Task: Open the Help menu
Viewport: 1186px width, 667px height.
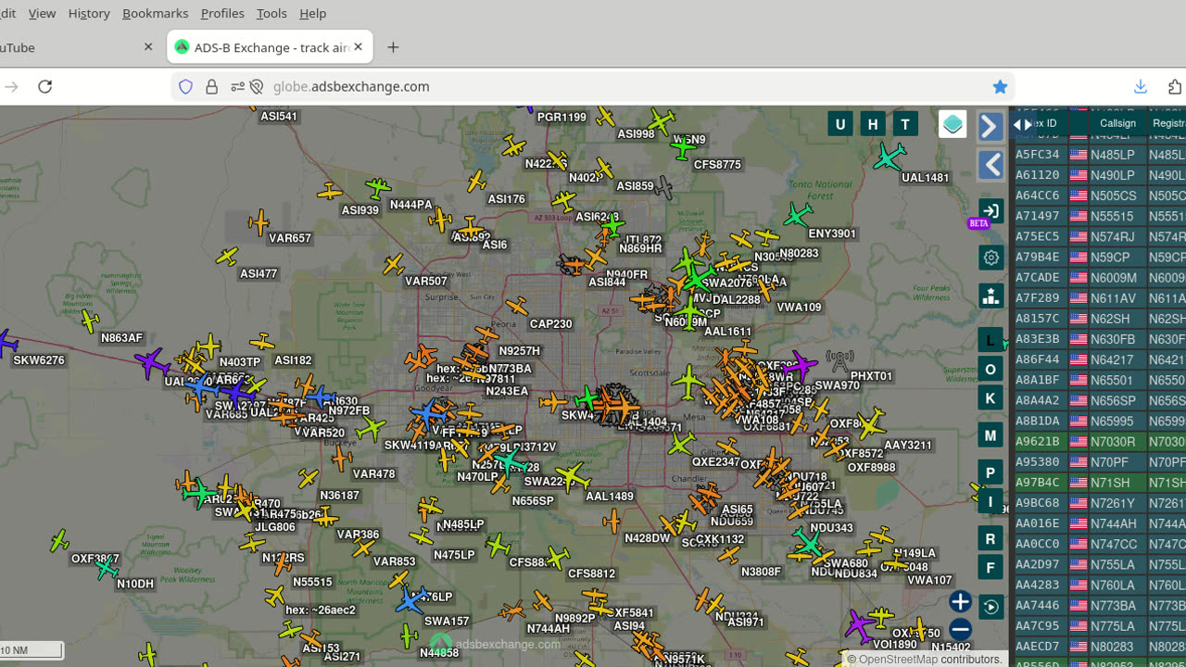Action: (312, 13)
